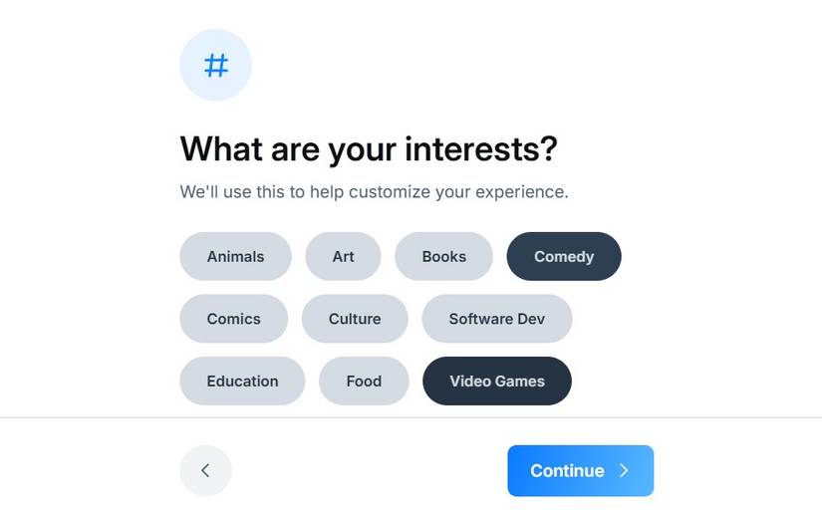Enable the Software Dev interest

tap(496, 319)
